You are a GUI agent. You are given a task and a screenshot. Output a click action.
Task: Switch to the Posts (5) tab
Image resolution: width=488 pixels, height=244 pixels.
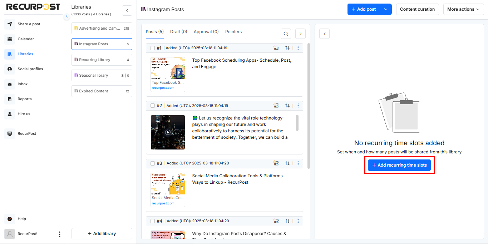click(155, 32)
